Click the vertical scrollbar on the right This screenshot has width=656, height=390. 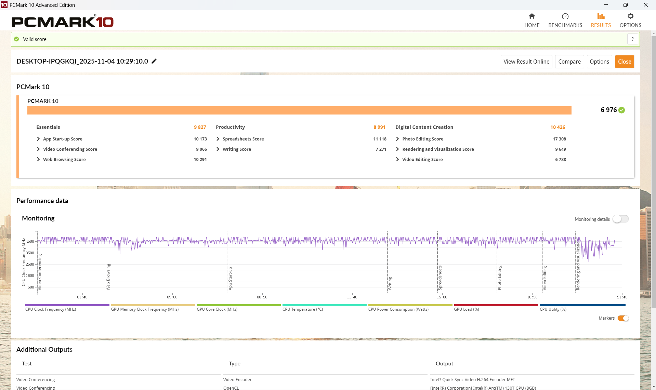653,171
